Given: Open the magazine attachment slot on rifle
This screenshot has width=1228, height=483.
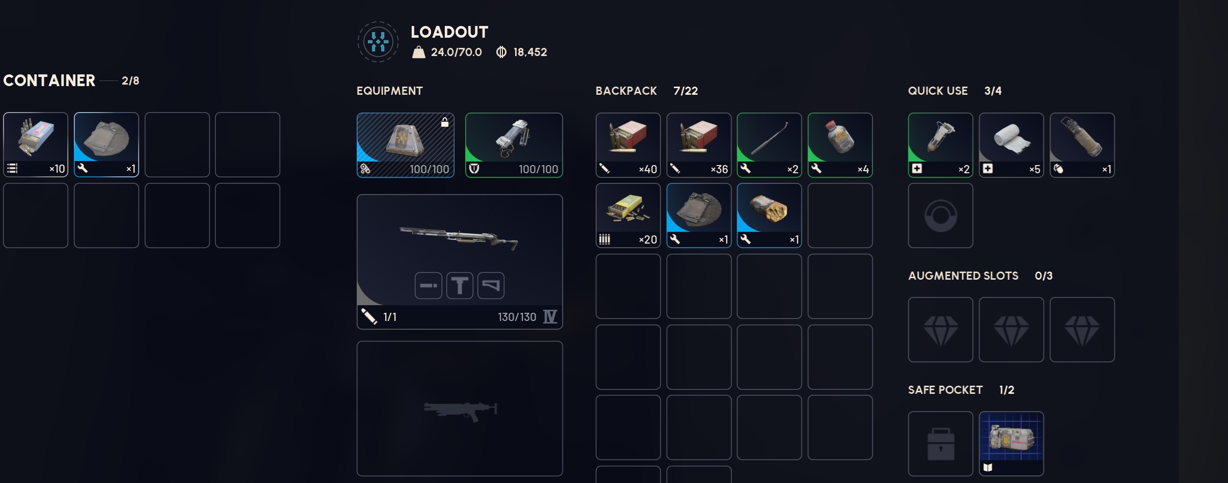Looking at the screenshot, I should [x=460, y=285].
